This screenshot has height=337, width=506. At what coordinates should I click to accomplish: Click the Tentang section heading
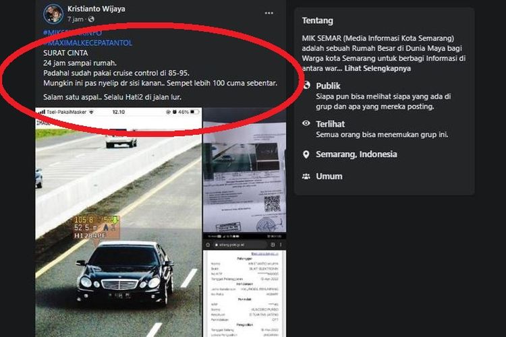tap(318, 21)
